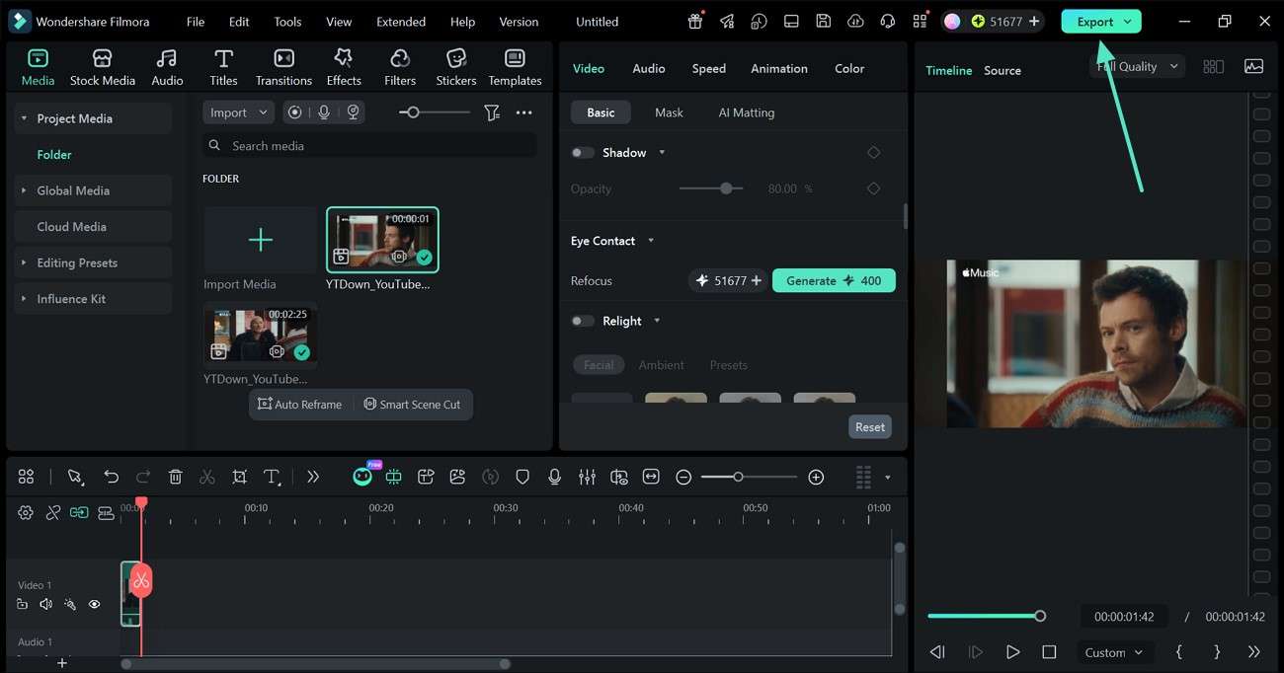Open the Import dropdown
Screen dimensions: 1284x673
(x=239, y=112)
